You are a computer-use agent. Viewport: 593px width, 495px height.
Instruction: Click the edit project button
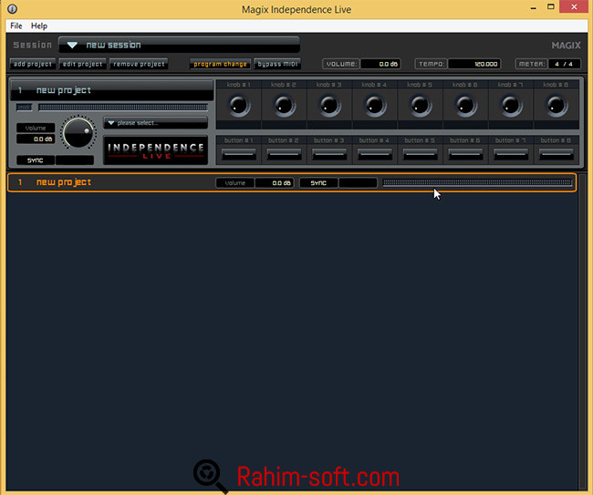(82, 64)
